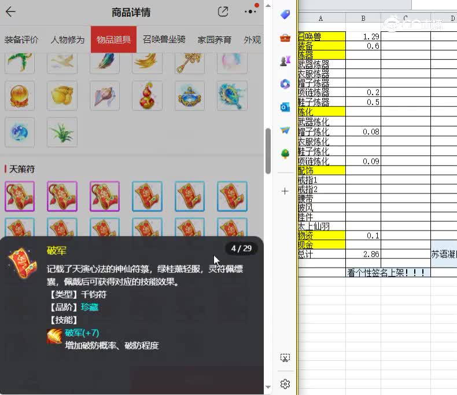This screenshot has width=457, height=395.
Task: Click the 戒指1 cell
Action: (x=322, y=180)
